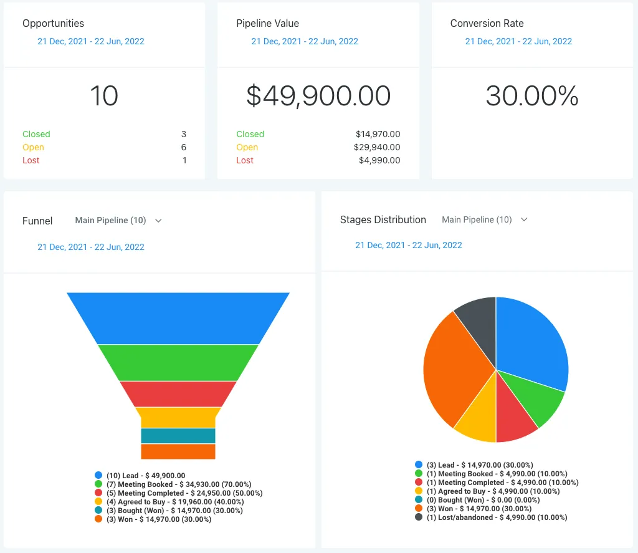
Task: Open Pipeline Value card date range link
Action: pyautogui.click(x=305, y=41)
